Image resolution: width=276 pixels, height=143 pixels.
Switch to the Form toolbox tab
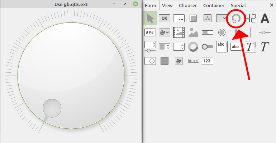(151, 5)
